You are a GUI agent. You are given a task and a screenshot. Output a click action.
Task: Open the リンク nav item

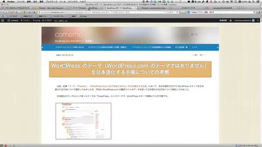194,47
